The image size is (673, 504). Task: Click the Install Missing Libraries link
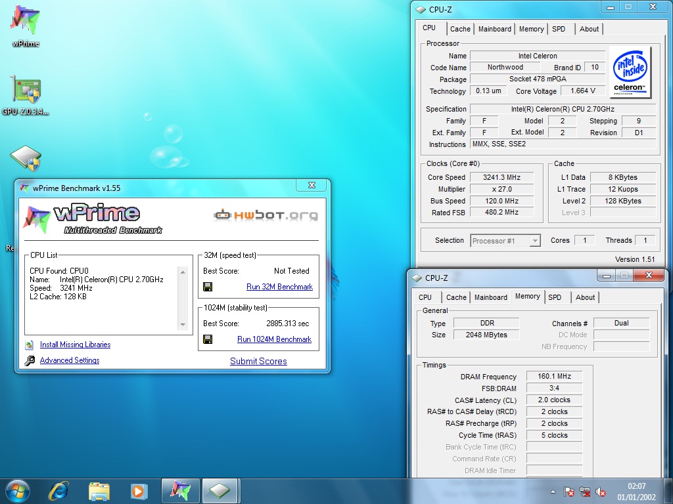click(75, 345)
